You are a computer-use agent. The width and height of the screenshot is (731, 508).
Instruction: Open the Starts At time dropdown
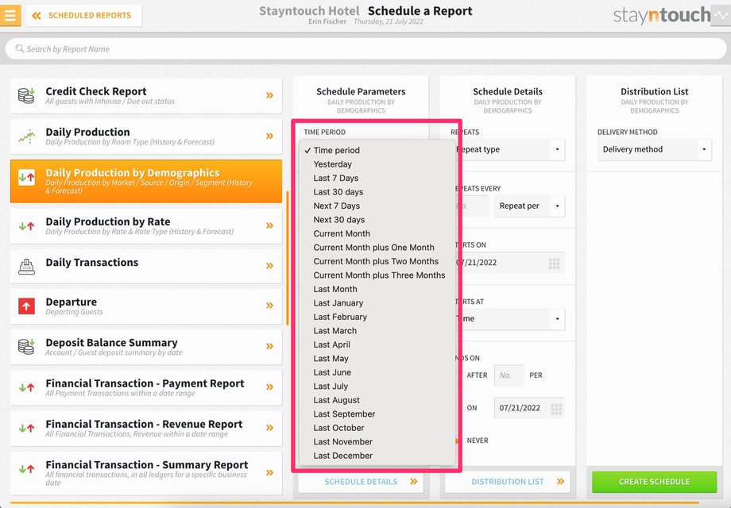pos(509,319)
